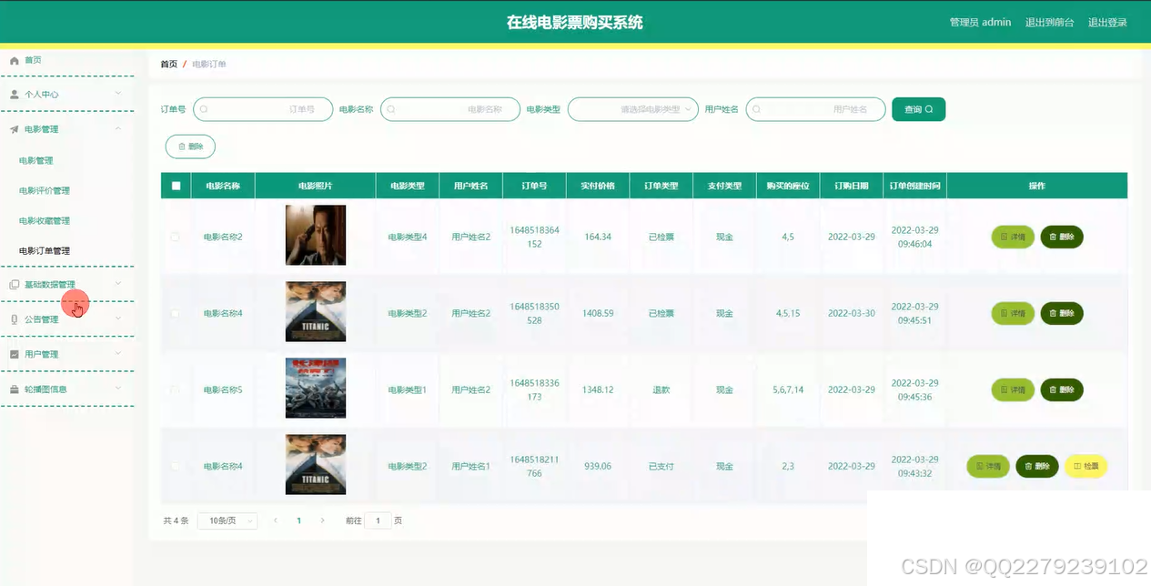Image resolution: width=1151 pixels, height=586 pixels.
Task: Click the 基础数据管理 panel icon
Action: pos(14,283)
